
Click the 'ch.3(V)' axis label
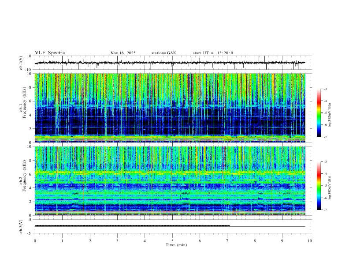click(21, 226)
